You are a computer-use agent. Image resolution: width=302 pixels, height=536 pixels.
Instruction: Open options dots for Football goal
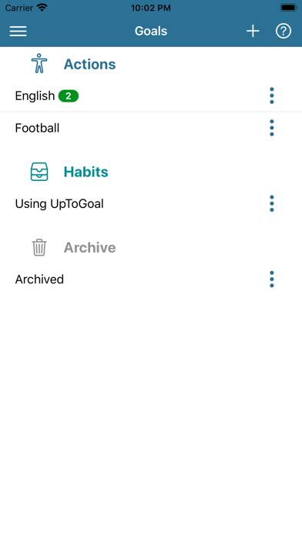tap(271, 128)
